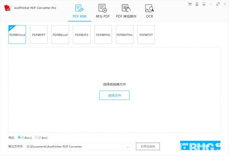The height and width of the screenshot is (156, 229).
Task: Maximize the AceThinker window
Action: [x=218, y=4]
